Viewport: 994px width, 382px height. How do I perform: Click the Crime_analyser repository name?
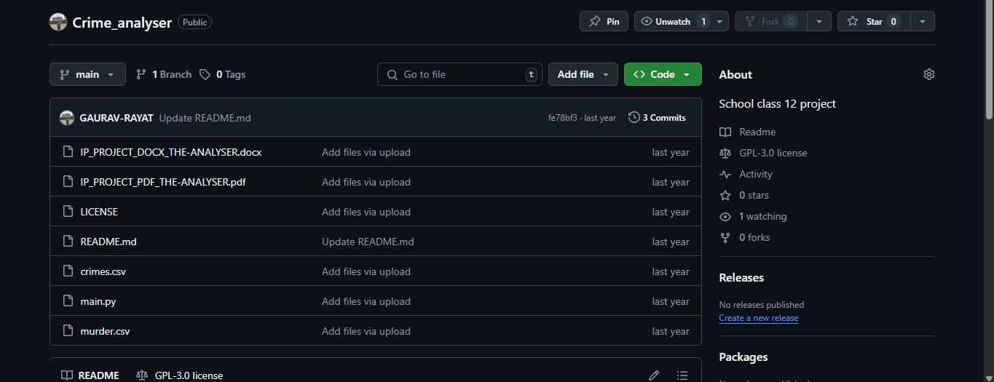click(x=122, y=23)
